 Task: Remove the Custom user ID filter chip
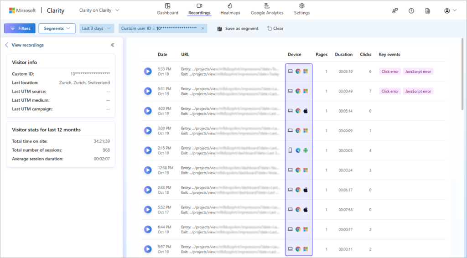203,28
